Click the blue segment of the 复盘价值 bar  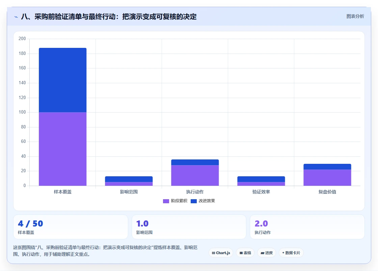tap(327, 167)
